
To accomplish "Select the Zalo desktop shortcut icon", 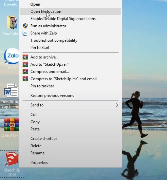I will click(11, 56).
